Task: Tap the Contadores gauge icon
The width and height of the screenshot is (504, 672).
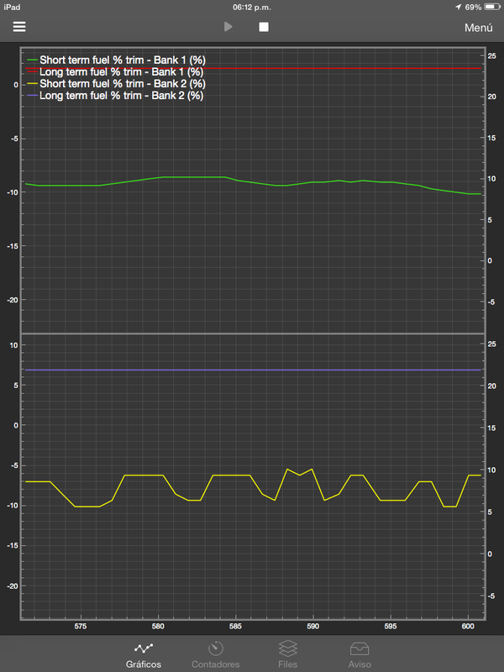Action: tap(216, 647)
